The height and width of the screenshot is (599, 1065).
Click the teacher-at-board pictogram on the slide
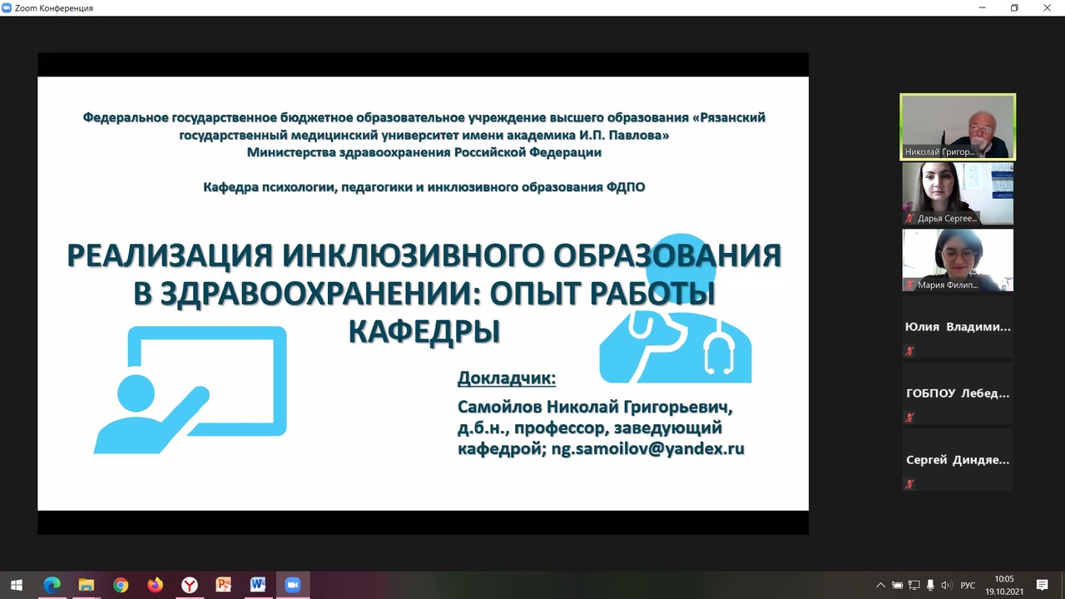point(191,390)
